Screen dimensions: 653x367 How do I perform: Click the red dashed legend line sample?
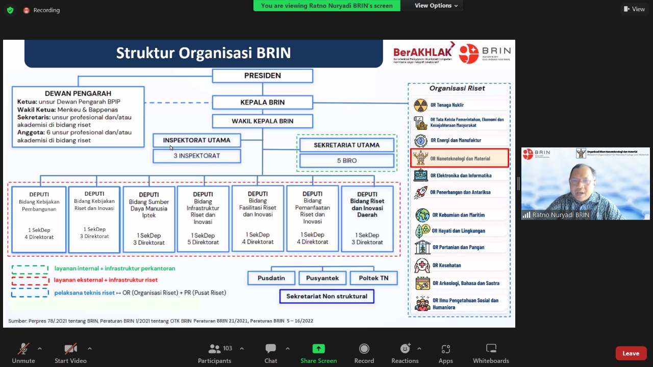(30, 280)
